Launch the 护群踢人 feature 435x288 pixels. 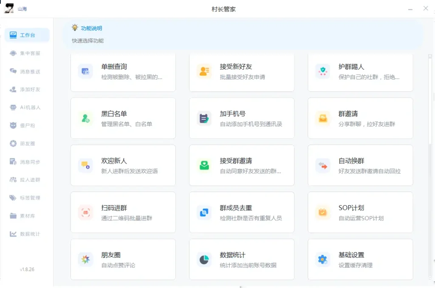point(360,71)
